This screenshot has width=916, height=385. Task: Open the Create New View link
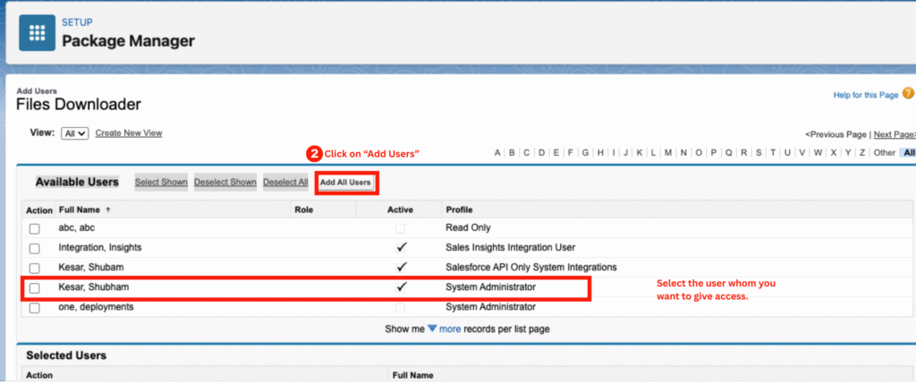point(129,133)
